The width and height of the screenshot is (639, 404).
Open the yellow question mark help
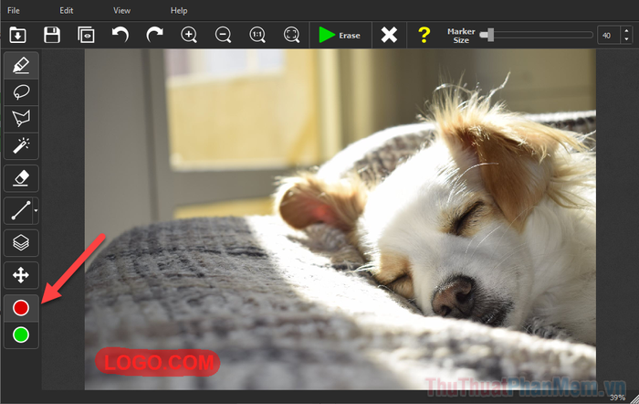pyautogui.click(x=424, y=35)
